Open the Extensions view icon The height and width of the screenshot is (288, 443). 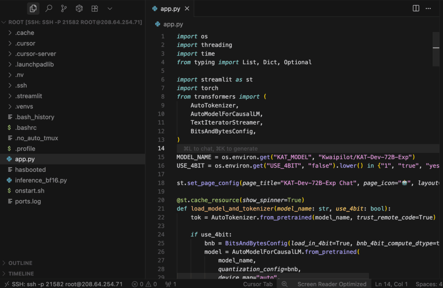coord(94,8)
